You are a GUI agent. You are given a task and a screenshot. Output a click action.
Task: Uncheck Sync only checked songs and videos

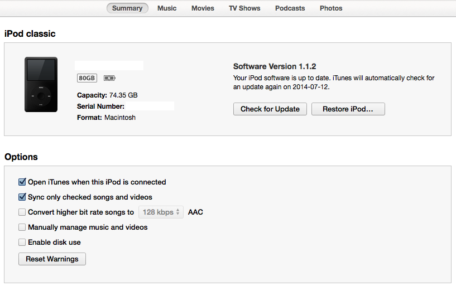click(22, 197)
